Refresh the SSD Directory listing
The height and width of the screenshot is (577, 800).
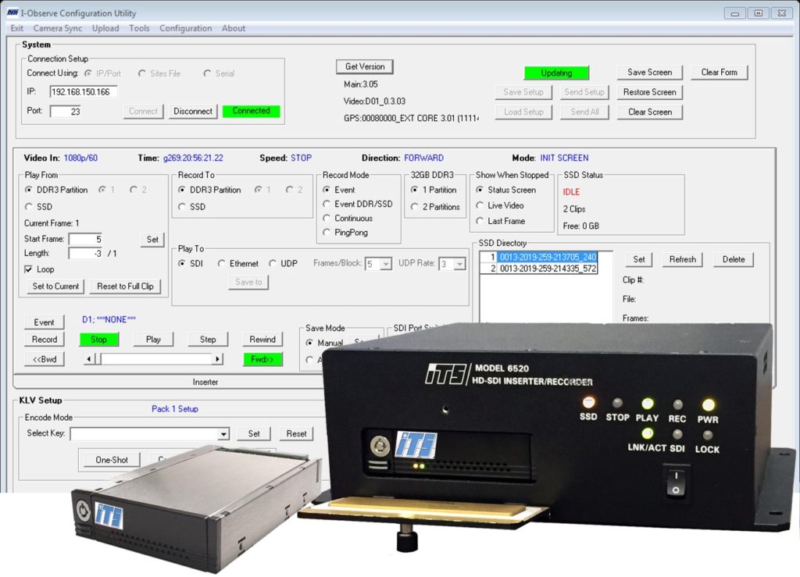click(684, 258)
